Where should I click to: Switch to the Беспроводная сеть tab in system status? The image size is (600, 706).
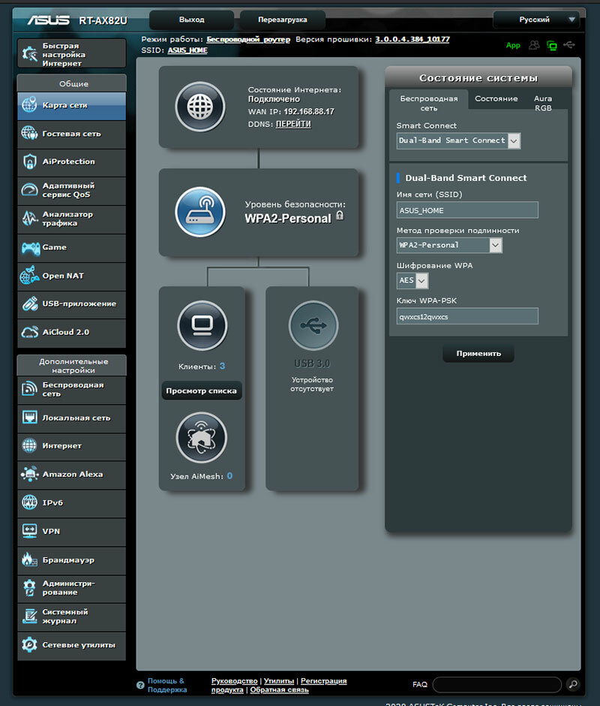click(x=429, y=103)
